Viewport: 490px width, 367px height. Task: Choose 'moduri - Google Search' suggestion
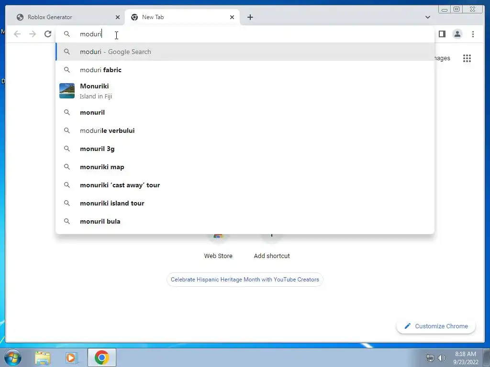[245, 52]
